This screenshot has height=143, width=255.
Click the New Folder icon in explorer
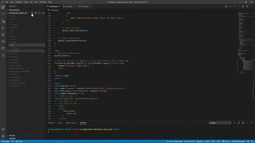coord(36,13)
